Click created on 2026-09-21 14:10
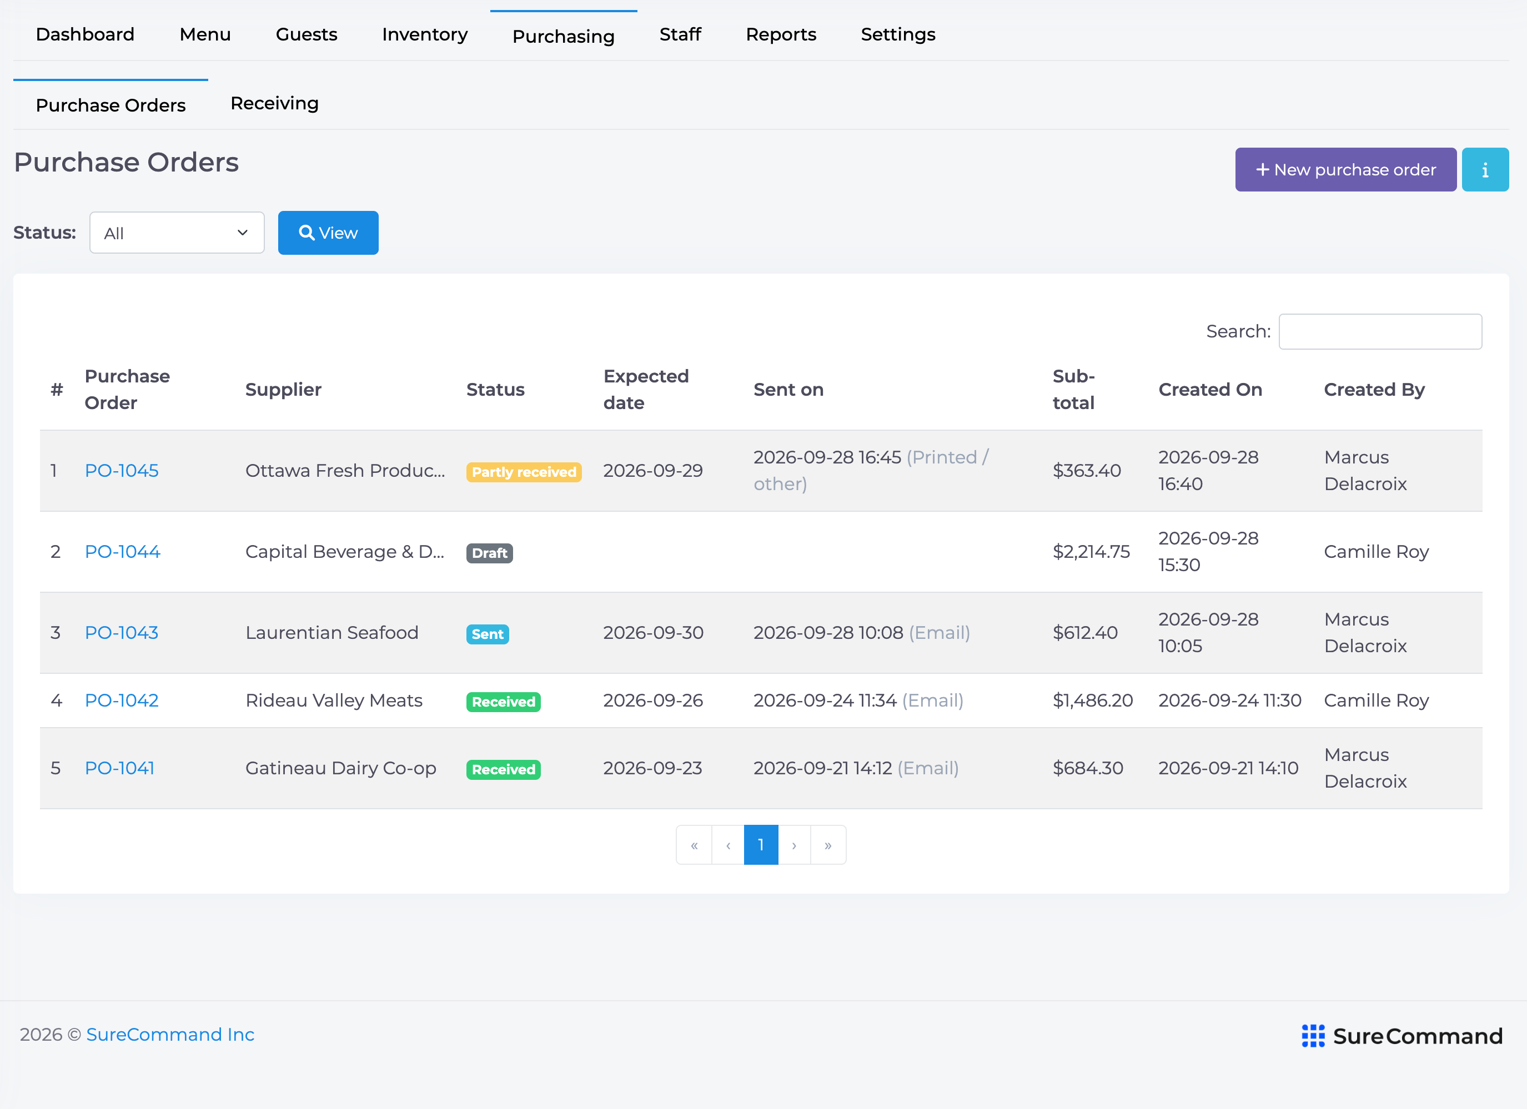The height and width of the screenshot is (1109, 1527). (x=1228, y=768)
